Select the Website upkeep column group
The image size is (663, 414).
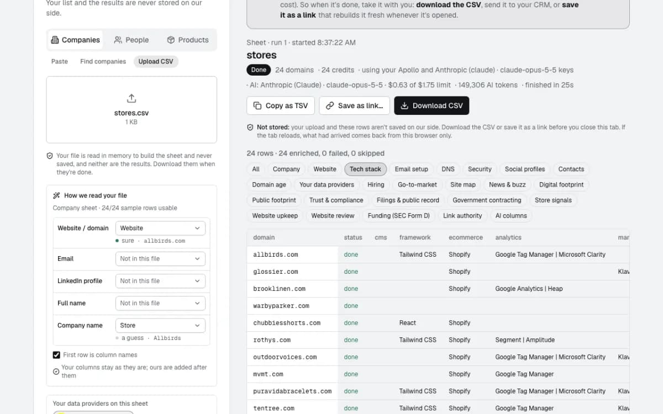click(x=275, y=215)
